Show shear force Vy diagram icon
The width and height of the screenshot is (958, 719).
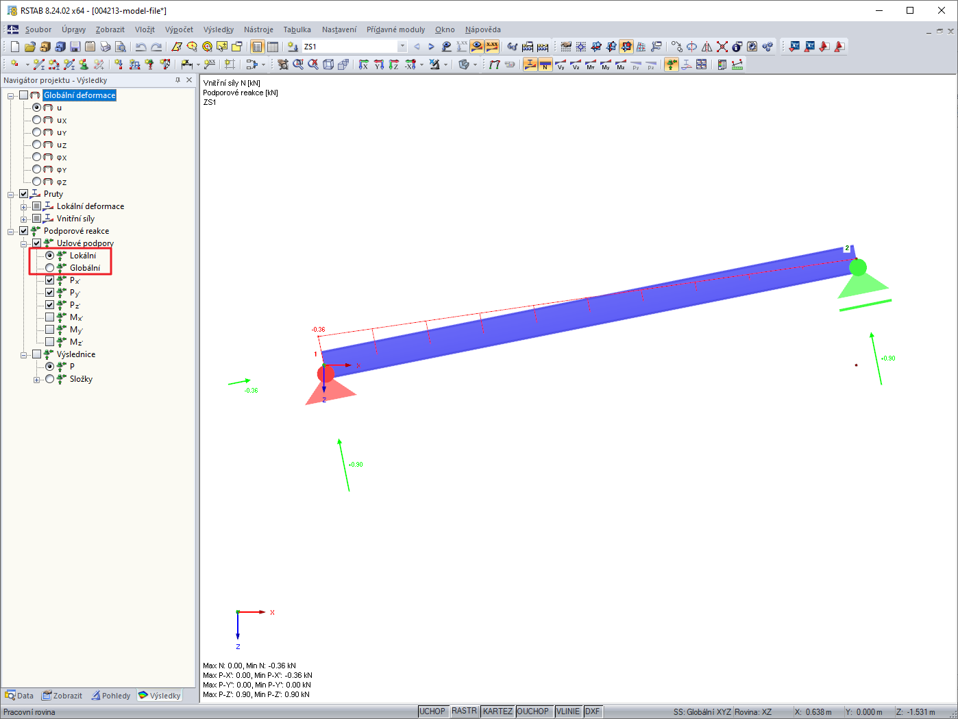(560, 64)
